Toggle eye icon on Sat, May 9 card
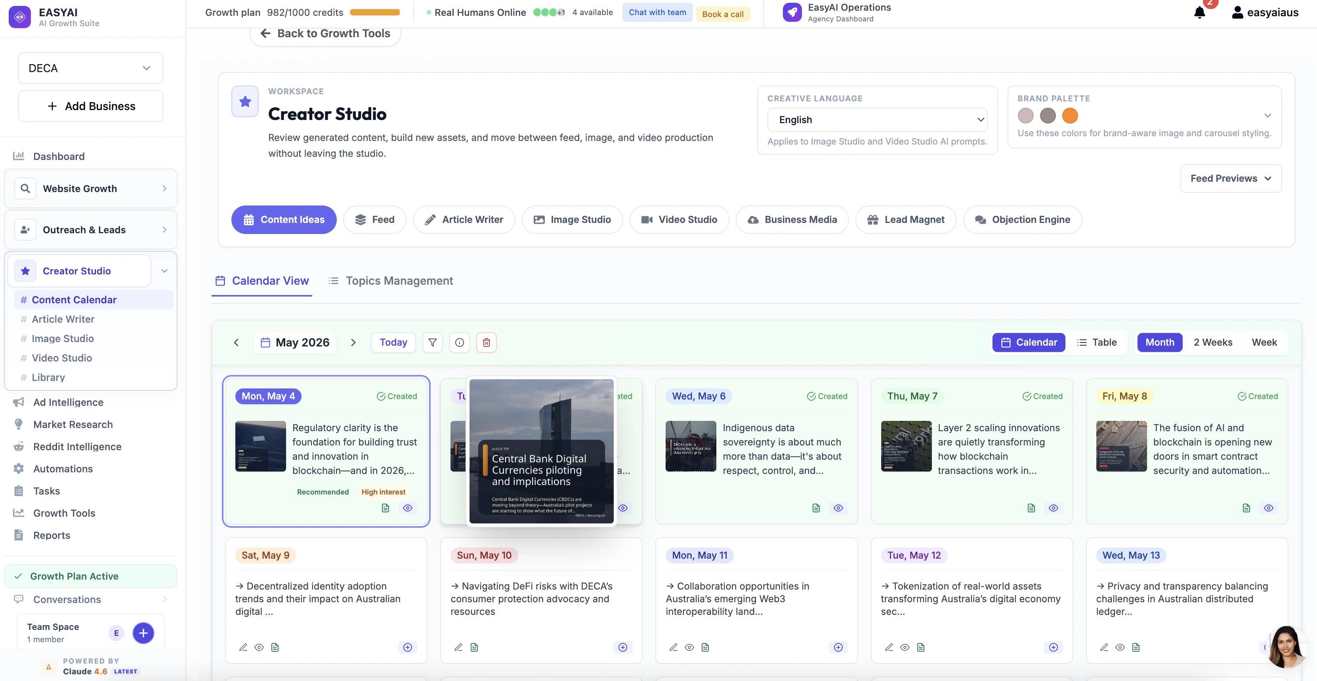 [259, 647]
